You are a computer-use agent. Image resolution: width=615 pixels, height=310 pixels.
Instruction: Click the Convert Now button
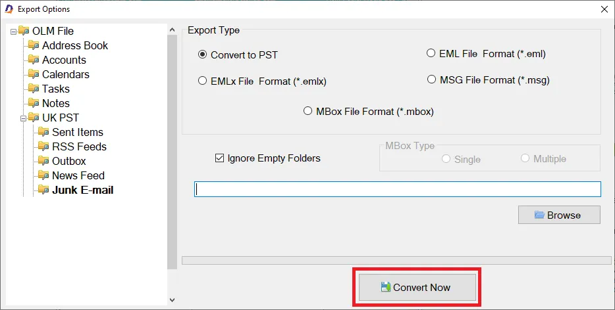pos(417,287)
